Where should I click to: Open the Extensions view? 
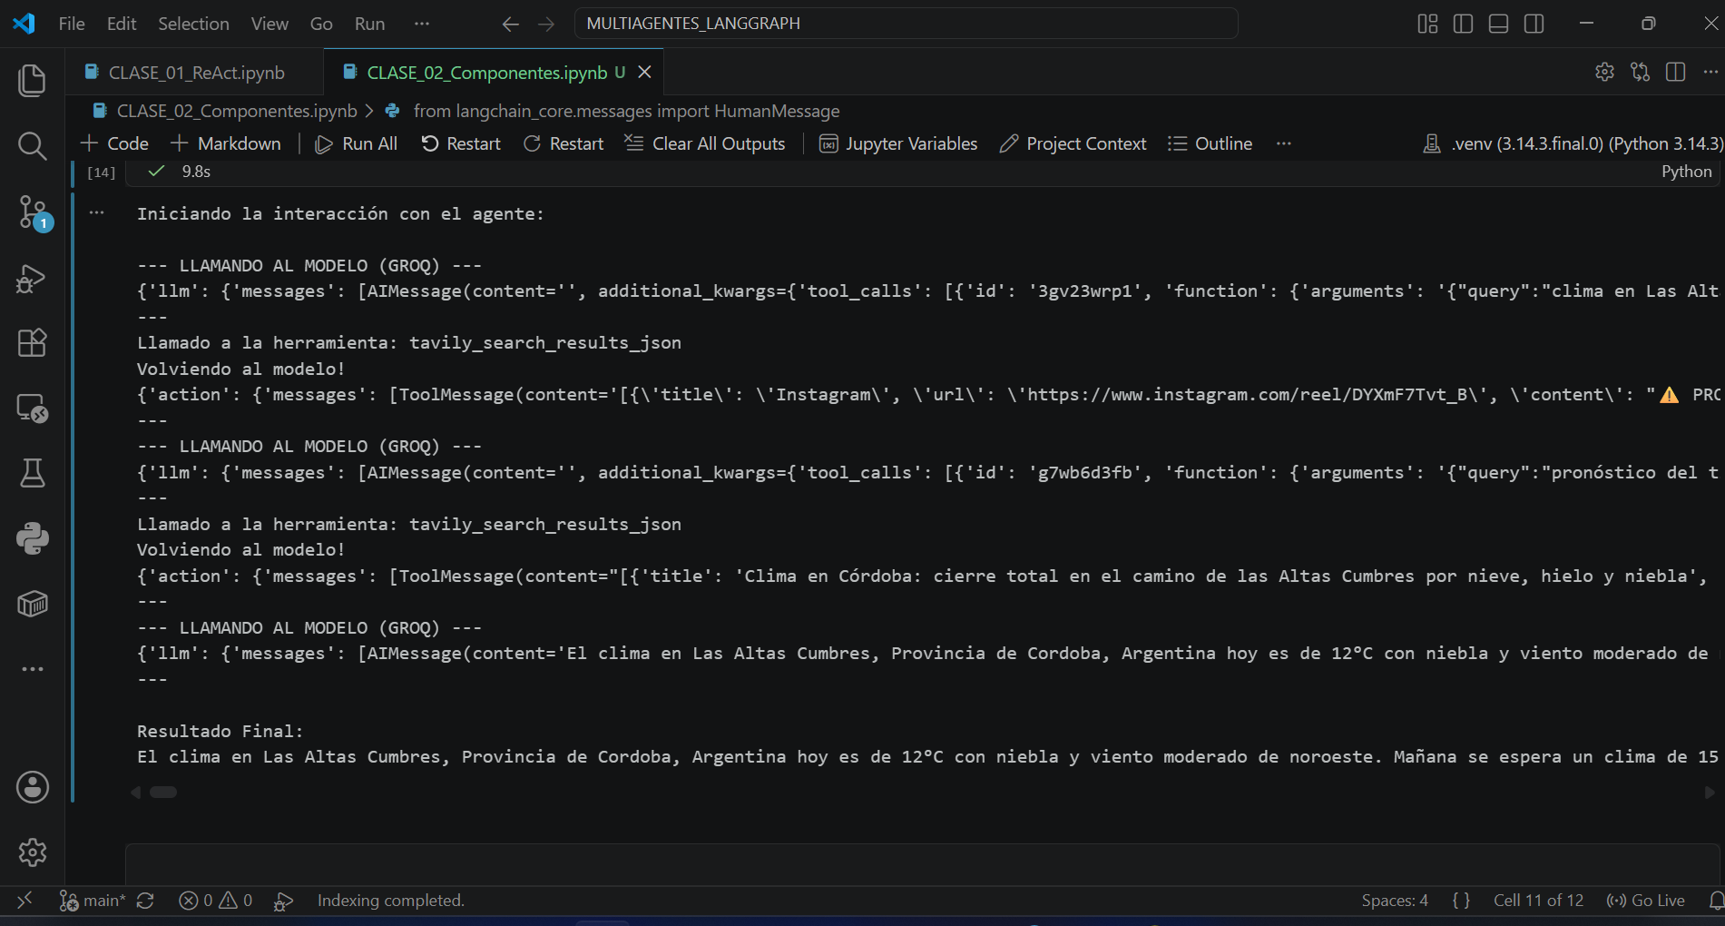(33, 343)
